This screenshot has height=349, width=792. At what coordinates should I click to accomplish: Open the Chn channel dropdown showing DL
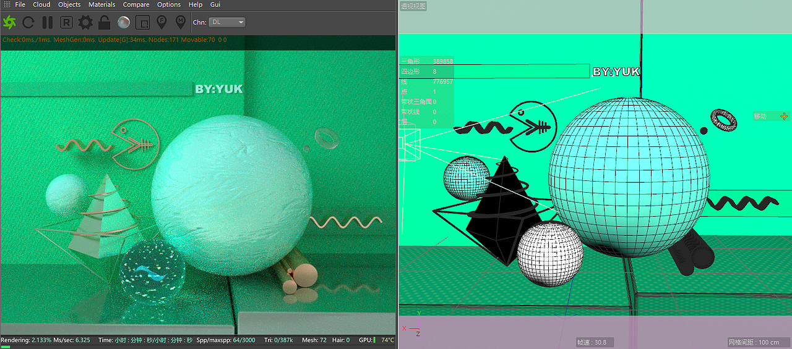[226, 22]
